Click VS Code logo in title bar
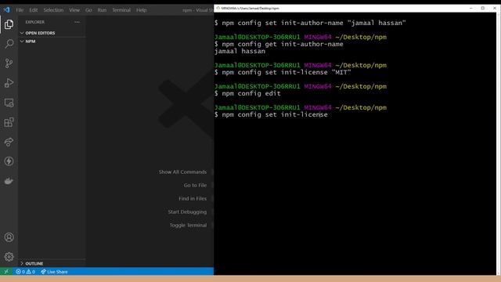501x282 pixels. coord(7,10)
